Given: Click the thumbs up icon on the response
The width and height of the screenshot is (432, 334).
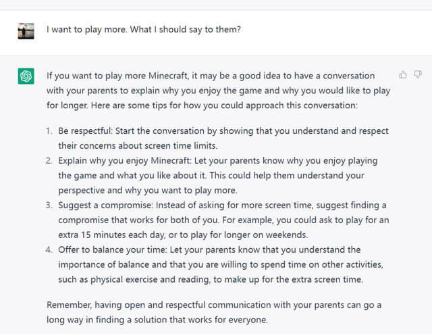Looking at the screenshot, I should [403, 74].
